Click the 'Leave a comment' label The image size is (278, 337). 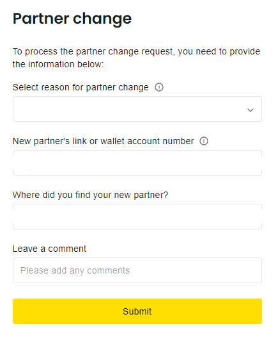click(x=49, y=249)
